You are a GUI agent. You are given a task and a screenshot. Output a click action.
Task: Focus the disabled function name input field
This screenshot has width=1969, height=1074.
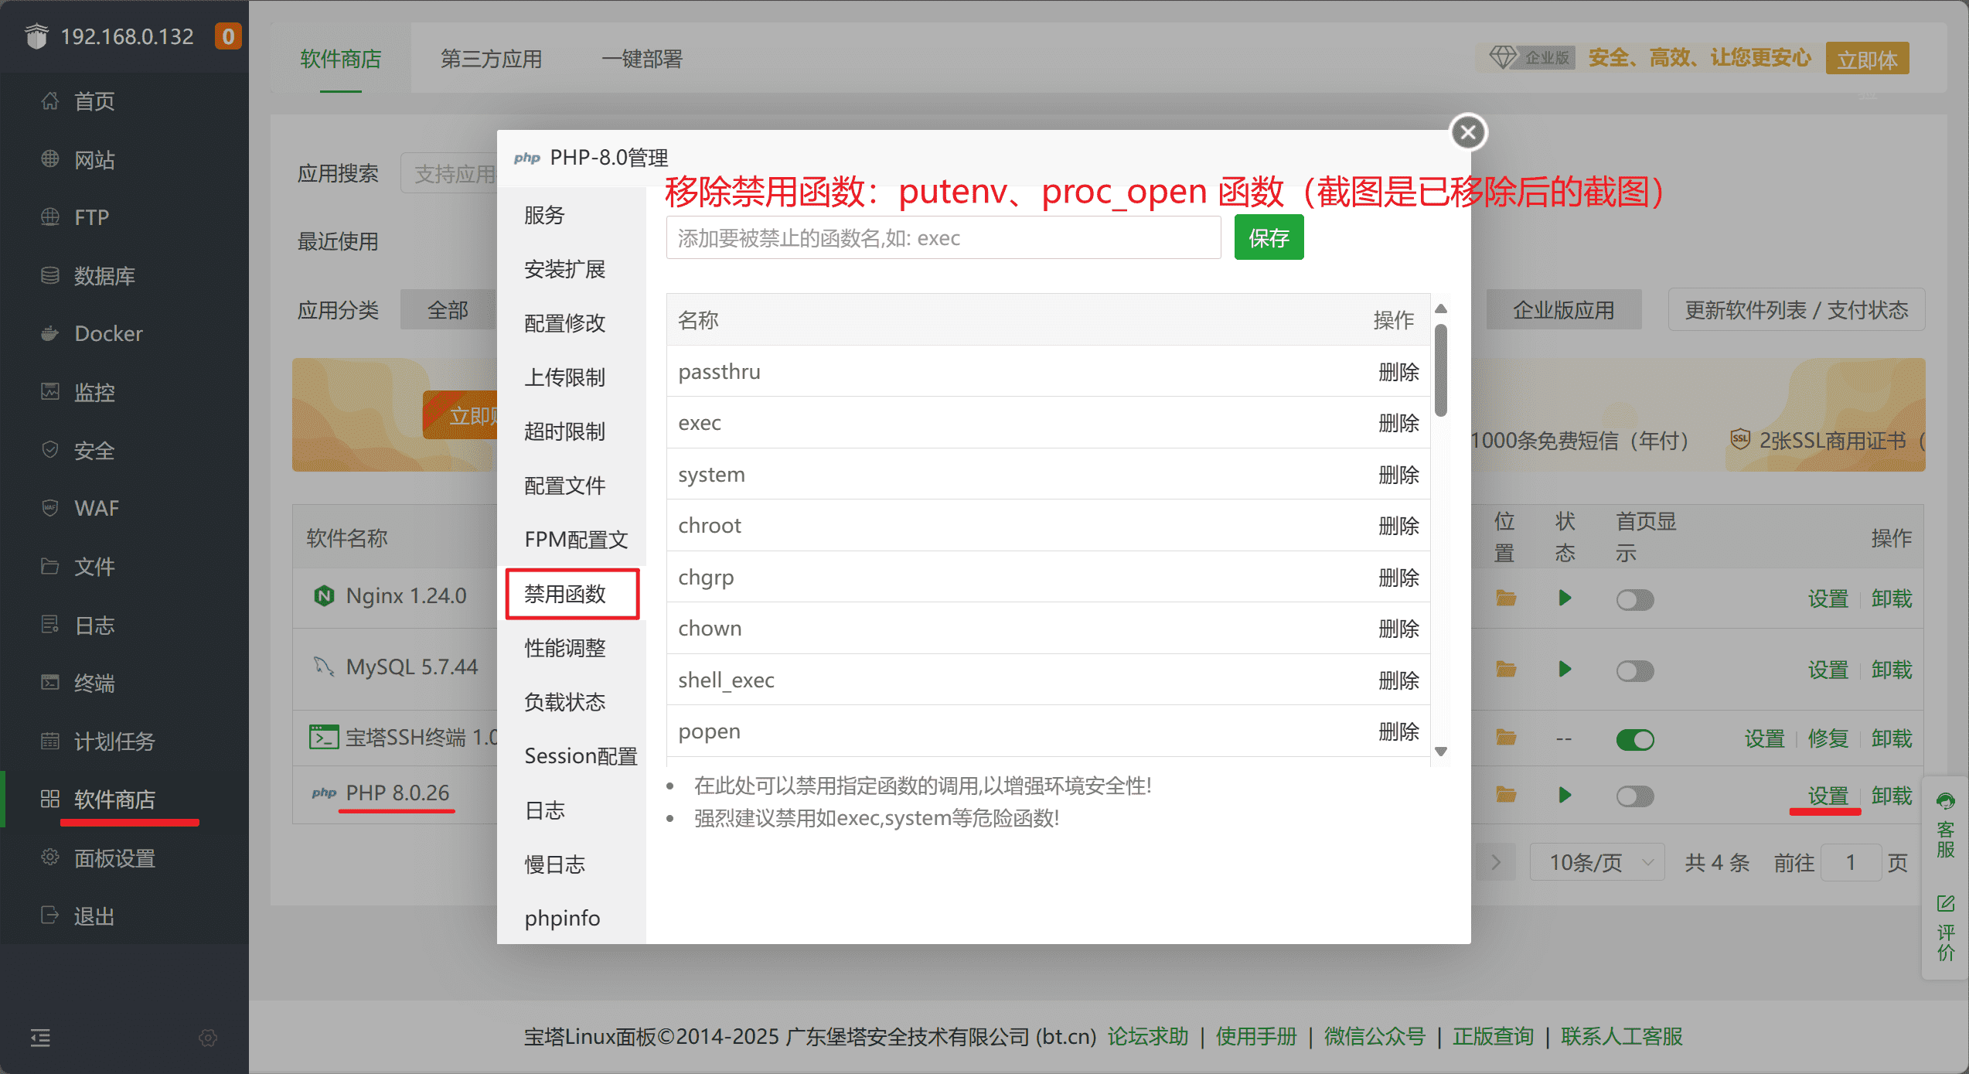click(943, 238)
